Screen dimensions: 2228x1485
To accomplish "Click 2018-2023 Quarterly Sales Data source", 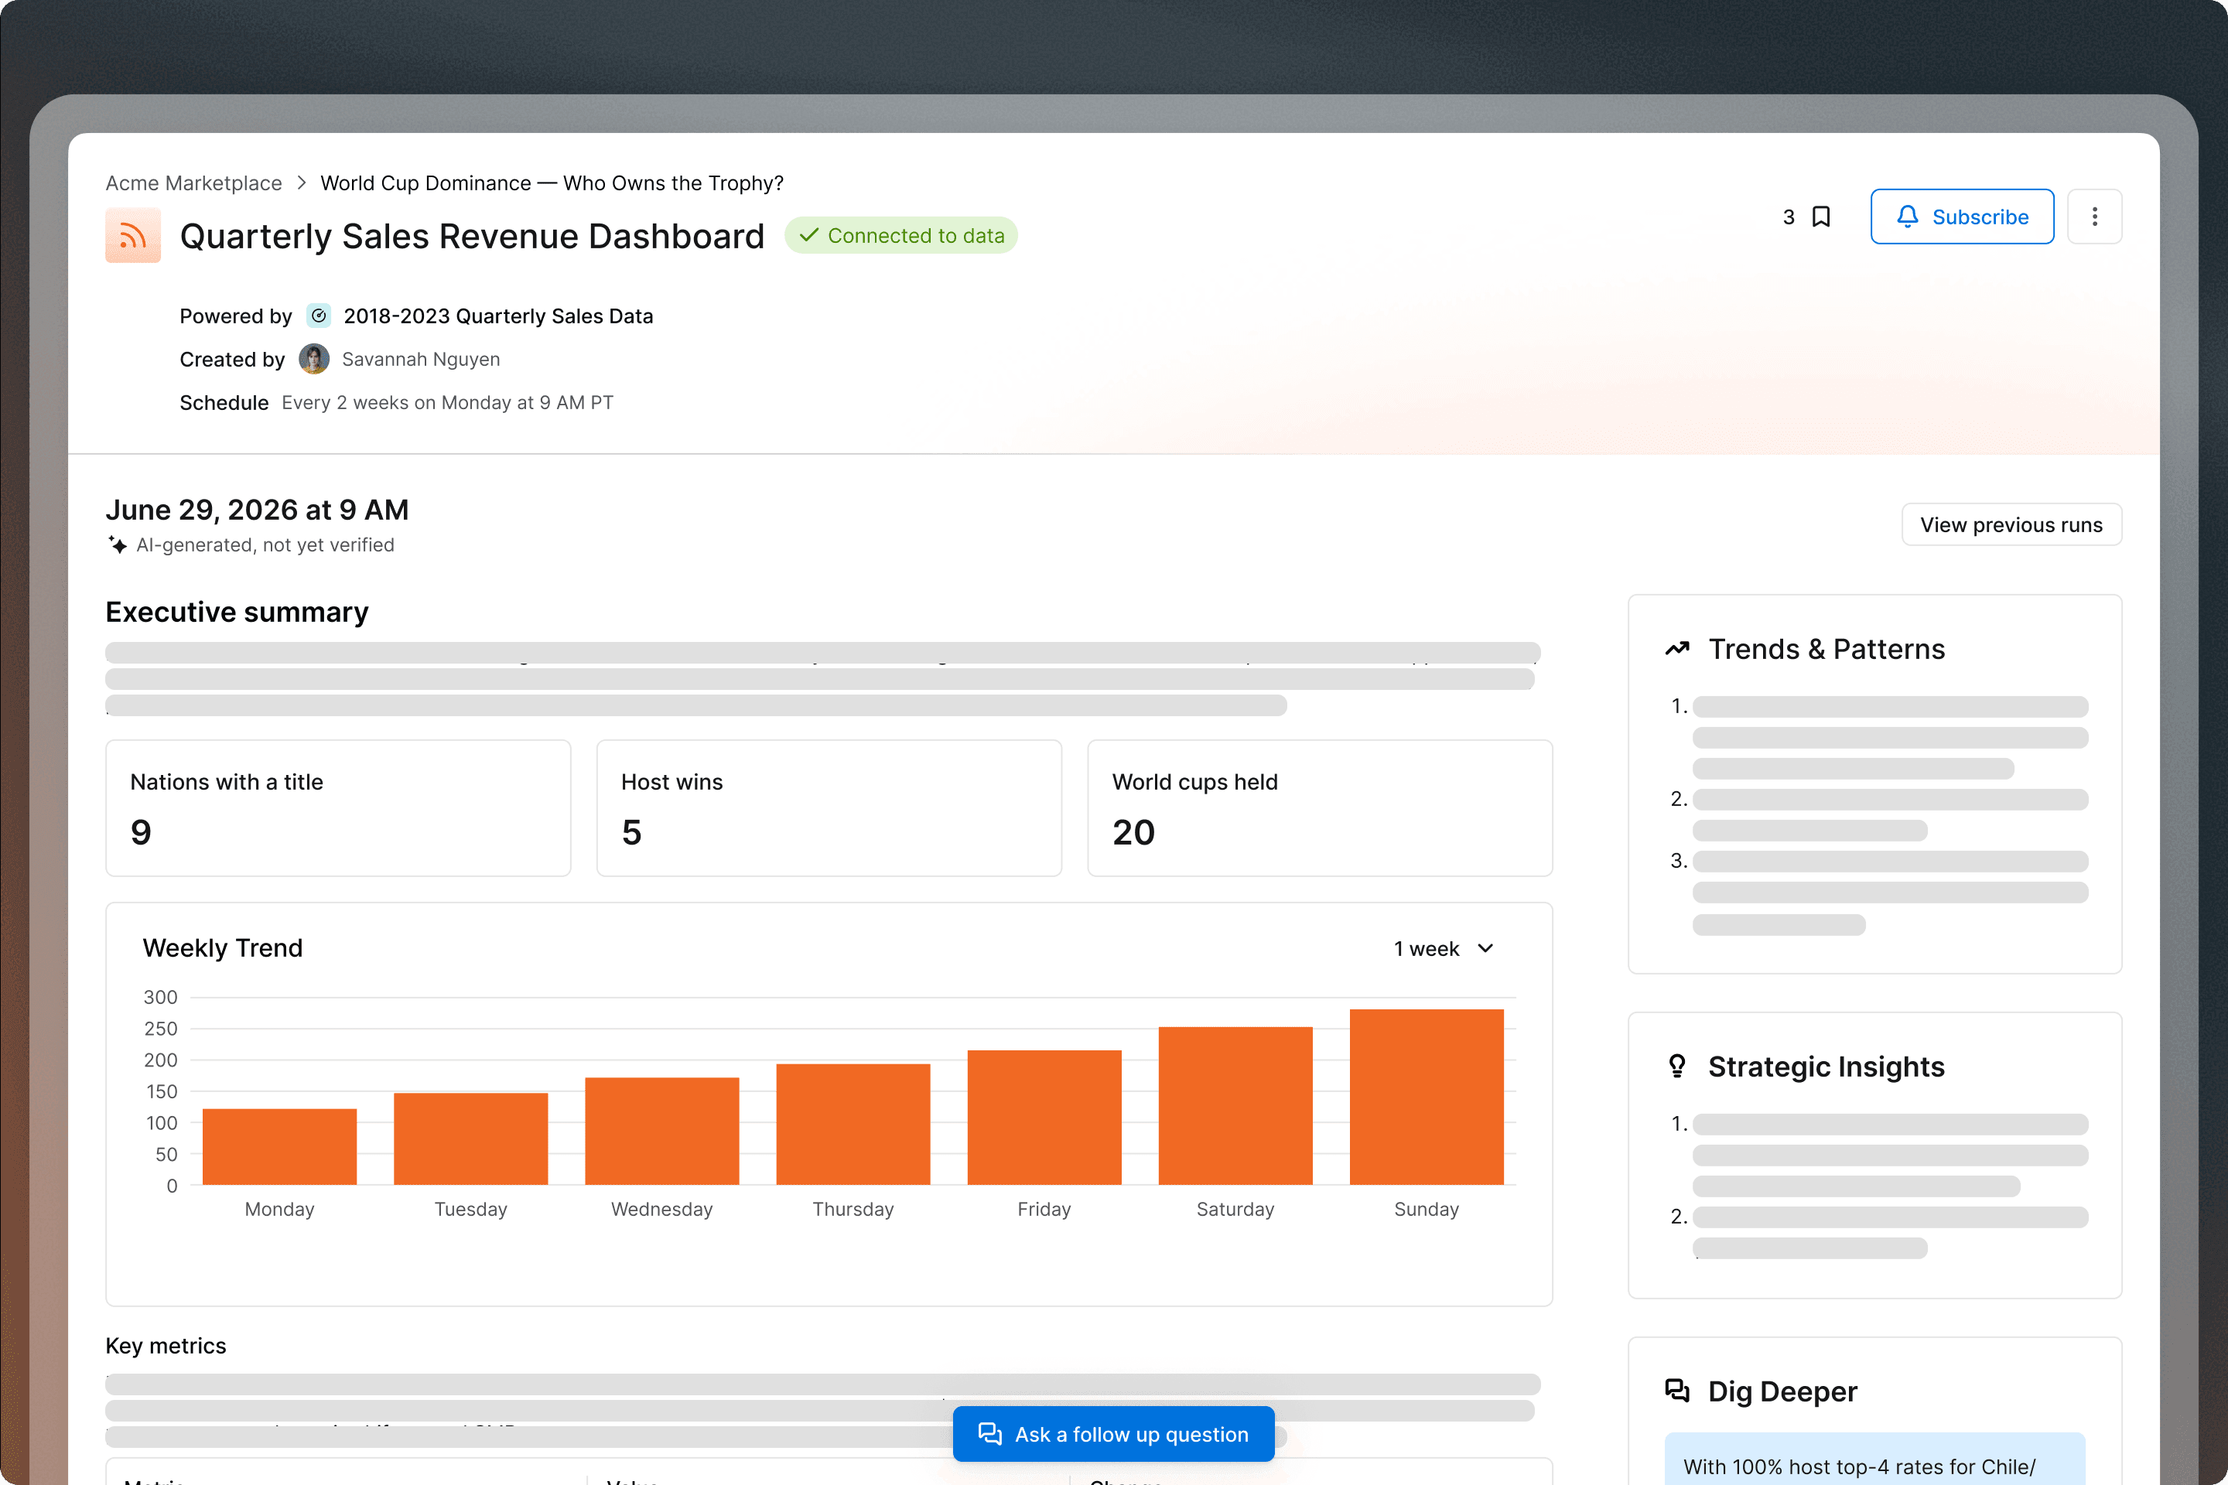I will point(498,316).
